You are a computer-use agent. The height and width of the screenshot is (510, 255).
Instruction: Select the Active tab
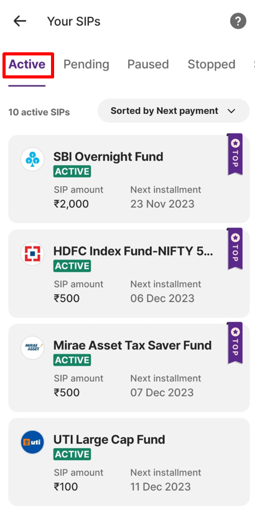(x=27, y=64)
